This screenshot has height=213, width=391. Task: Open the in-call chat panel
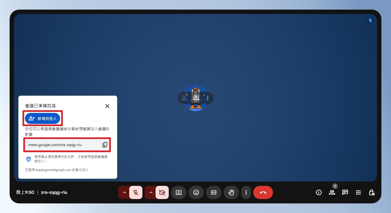tap(345, 192)
